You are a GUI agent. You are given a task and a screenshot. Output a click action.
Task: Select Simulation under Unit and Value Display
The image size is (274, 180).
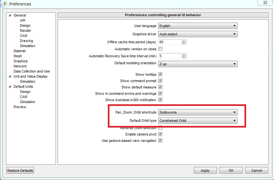[x=28, y=81]
